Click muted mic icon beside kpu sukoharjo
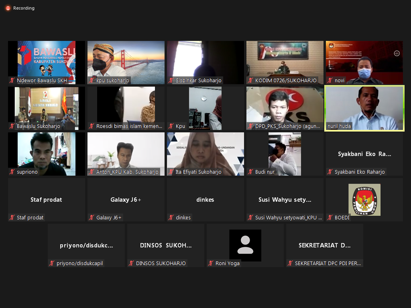The height and width of the screenshot is (308, 411). (92, 81)
